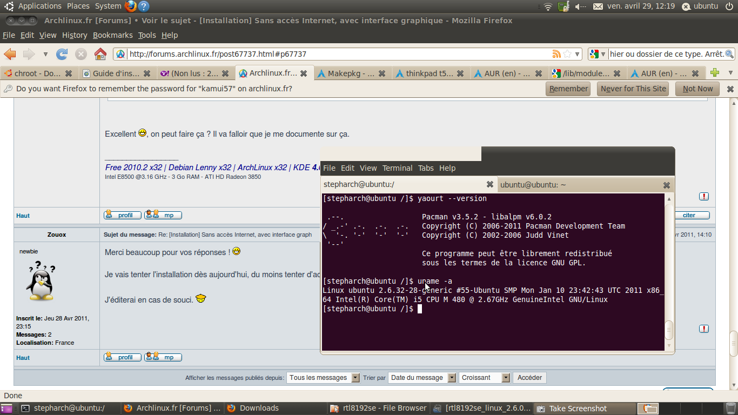The height and width of the screenshot is (415, 738).
Task: Bookmark page with star icon
Action: tap(567, 54)
